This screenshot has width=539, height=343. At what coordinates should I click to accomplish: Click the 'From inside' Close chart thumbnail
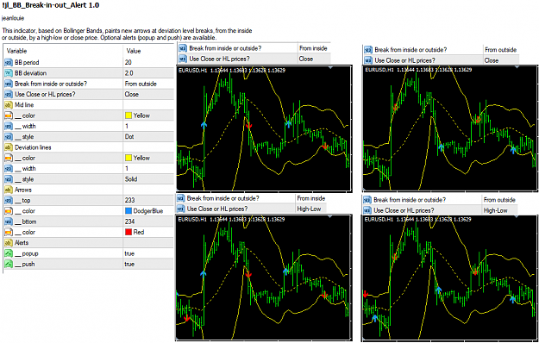coord(264,128)
